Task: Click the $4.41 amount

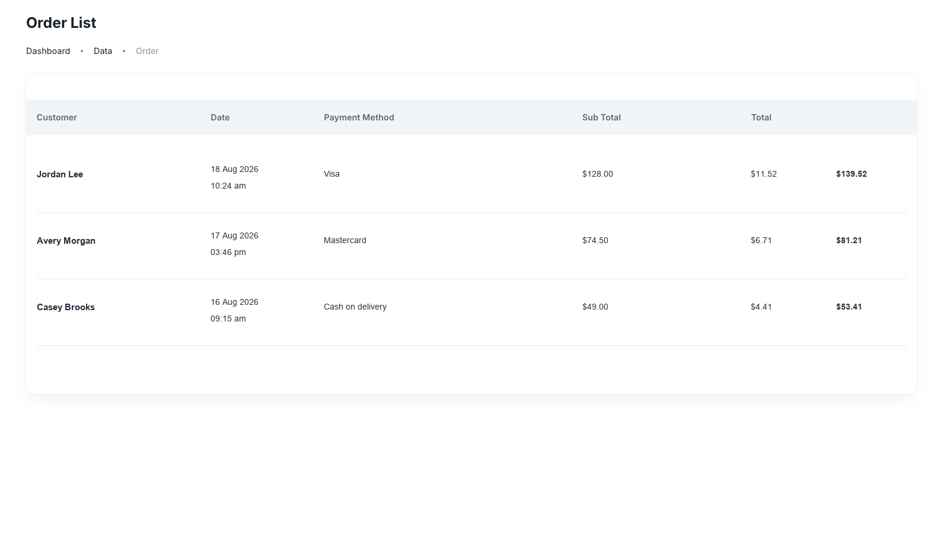Action: [x=762, y=307]
